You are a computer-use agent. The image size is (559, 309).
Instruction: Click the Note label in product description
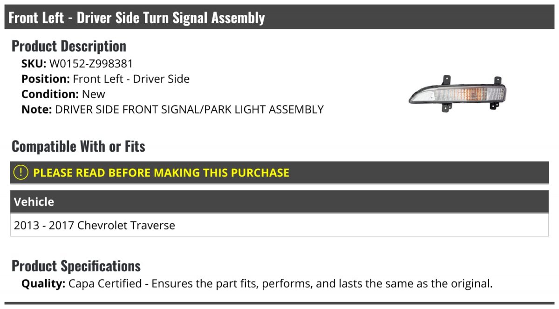[37, 110]
